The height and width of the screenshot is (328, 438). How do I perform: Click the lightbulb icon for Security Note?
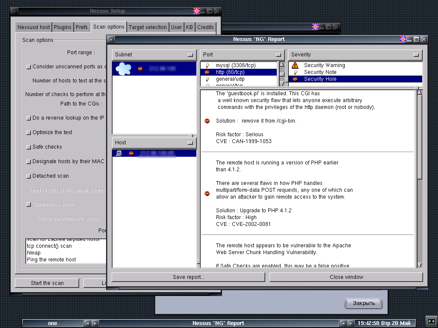tap(295, 72)
